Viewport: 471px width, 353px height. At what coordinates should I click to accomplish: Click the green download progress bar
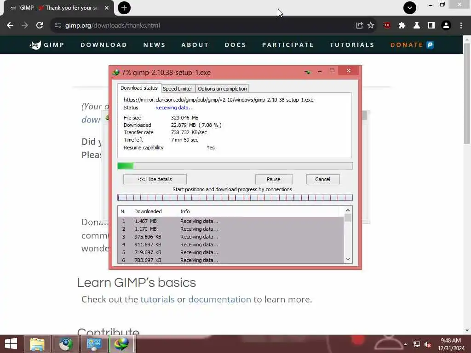click(x=235, y=166)
